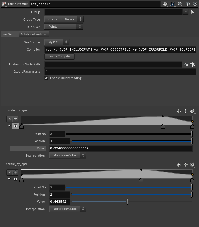The width and height of the screenshot is (199, 227).
Task: Click the set_pscale node name field
Action: (x=95, y=4)
